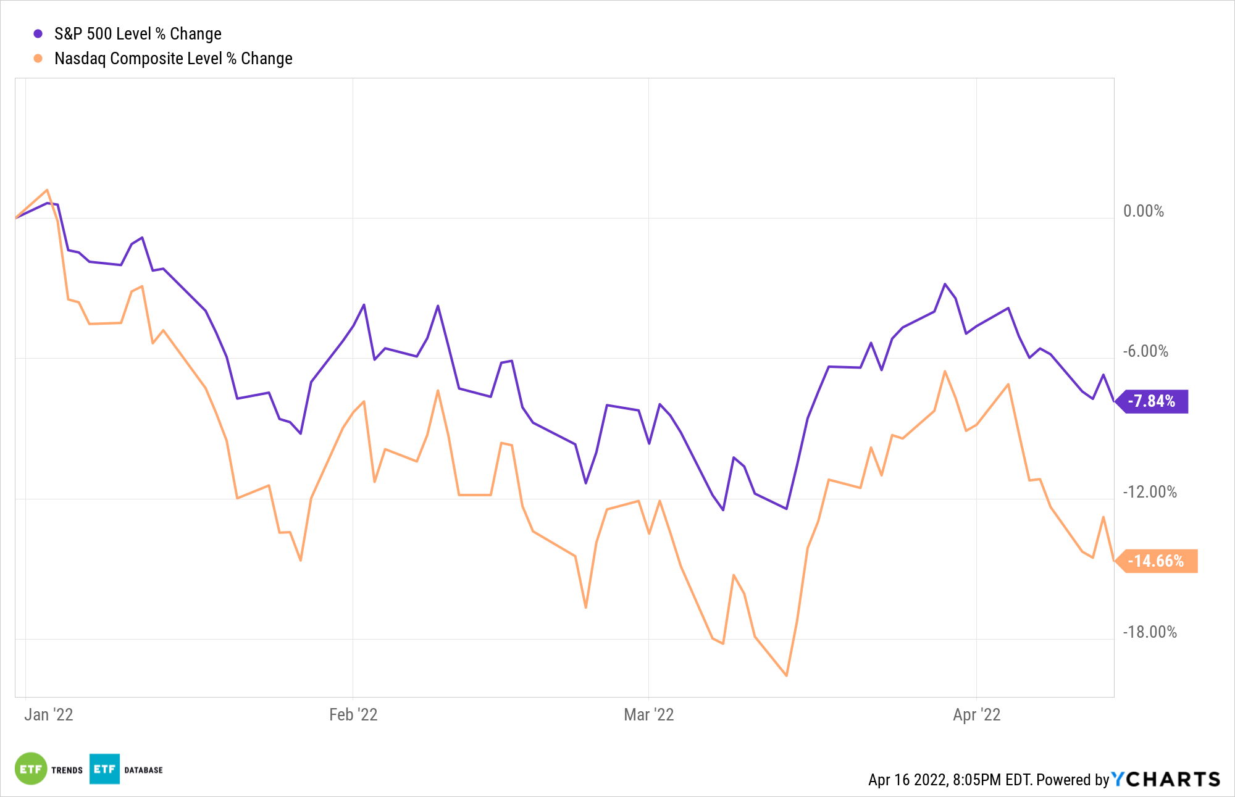Click the orange Nasdaq Composite legend dot
This screenshot has width=1235, height=797.
point(38,59)
